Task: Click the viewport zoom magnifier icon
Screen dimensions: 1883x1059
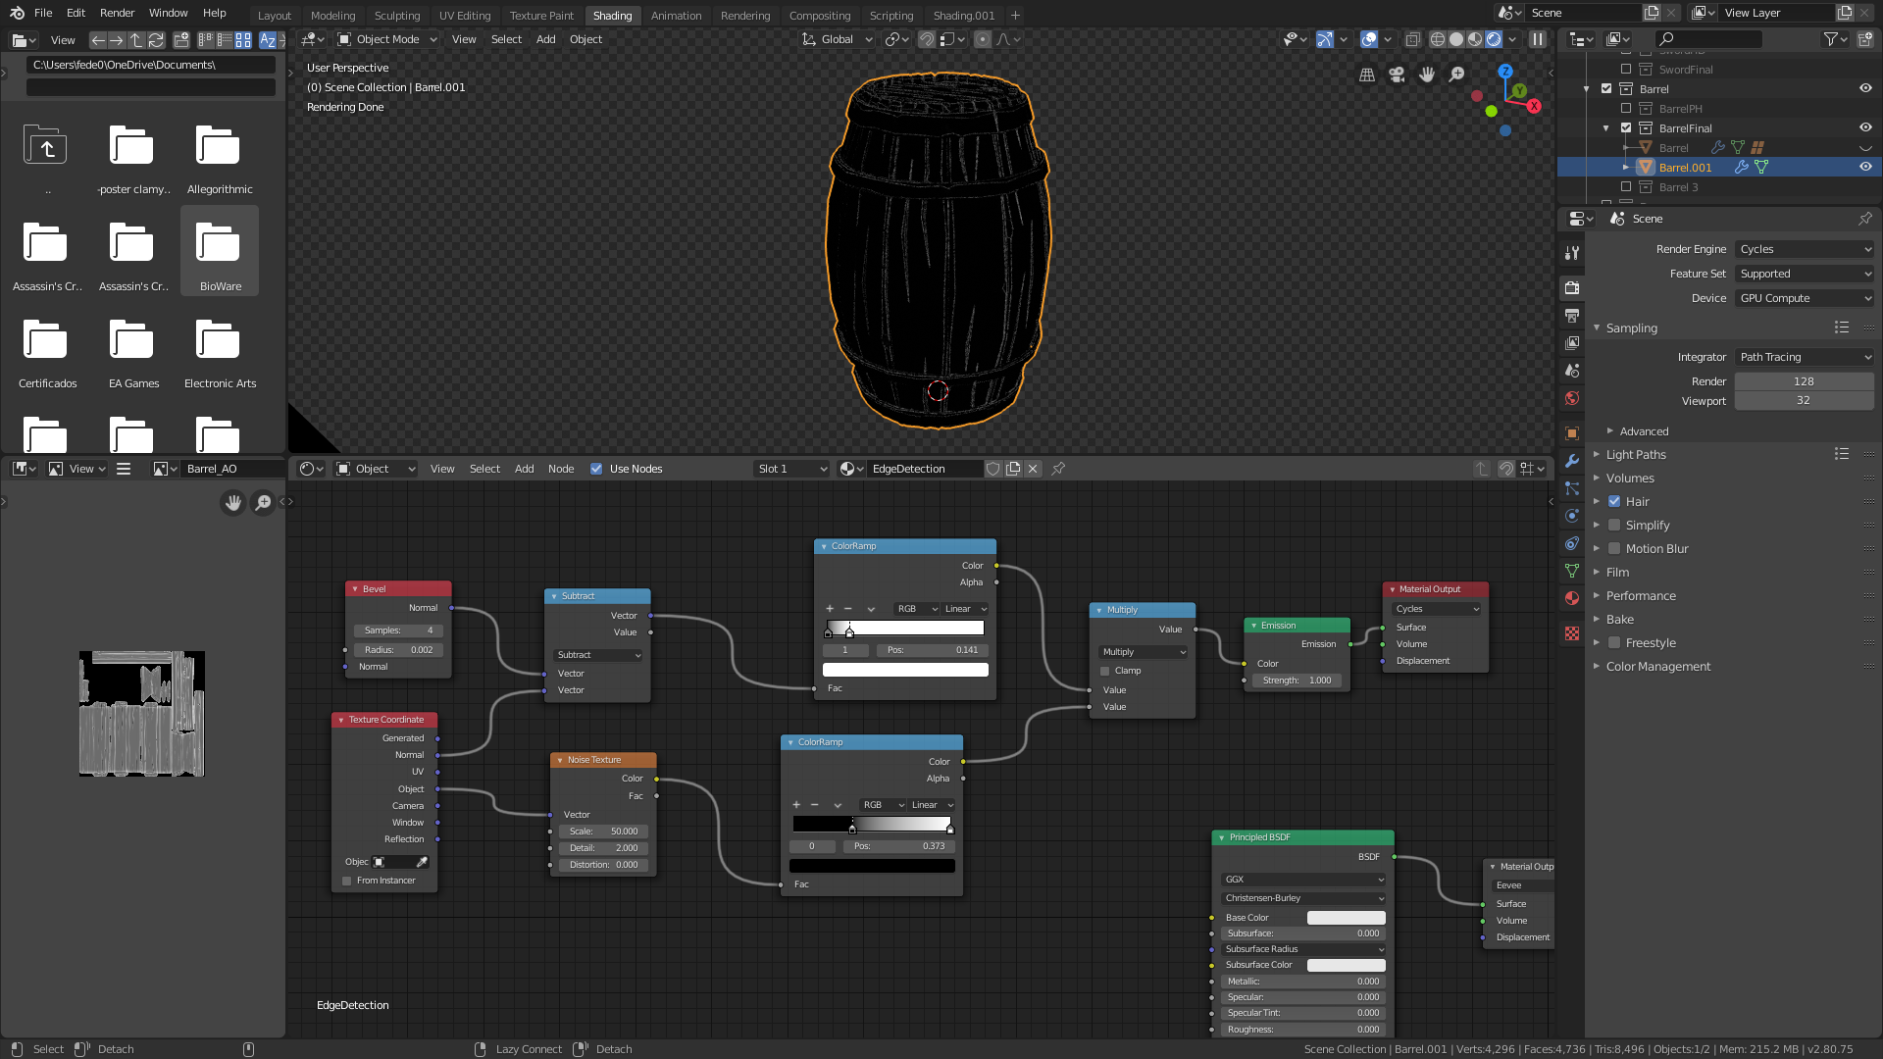Action: click(x=1457, y=75)
